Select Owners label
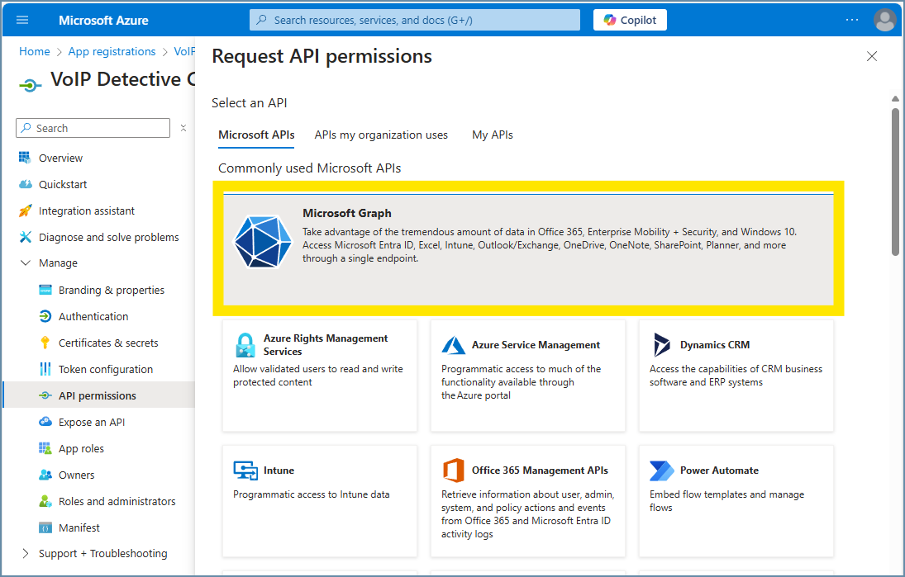Image resolution: width=905 pixels, height=577 pixels. click(x=76, y=475)
